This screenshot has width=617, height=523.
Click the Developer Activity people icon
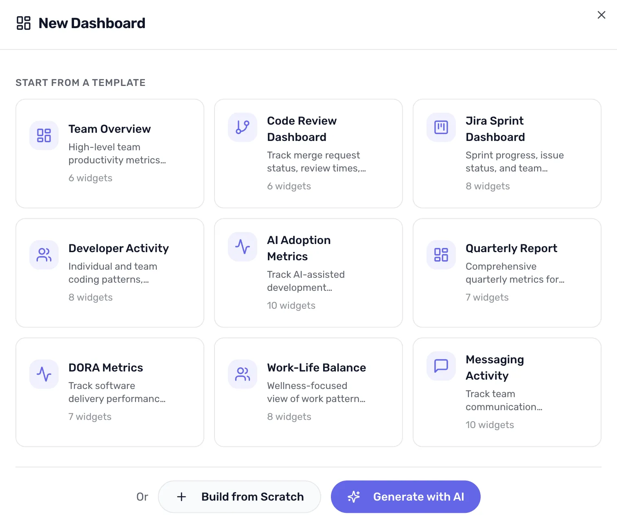pyautogui.click(x=44, y=255)
